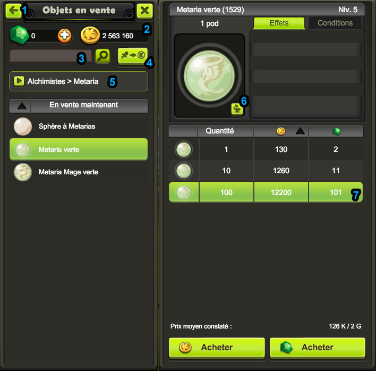Click the sell-mode switch button

tap(132, 56)
